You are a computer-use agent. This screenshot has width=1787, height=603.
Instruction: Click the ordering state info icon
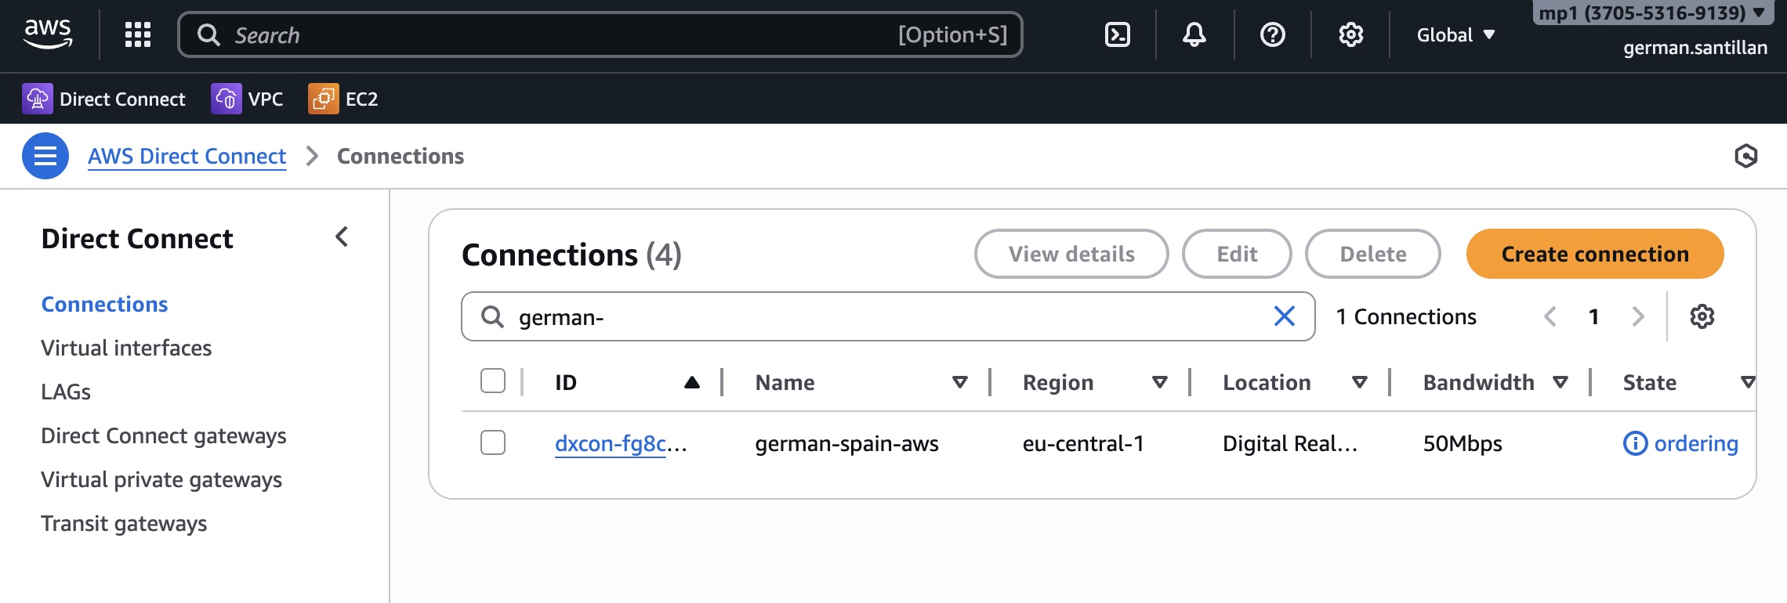1635,443
